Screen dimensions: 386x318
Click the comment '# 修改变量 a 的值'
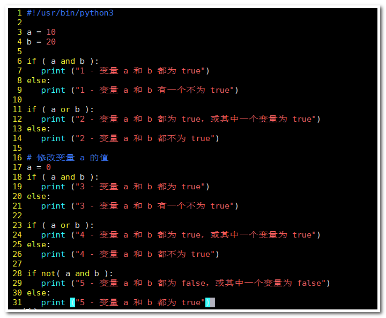68,158
